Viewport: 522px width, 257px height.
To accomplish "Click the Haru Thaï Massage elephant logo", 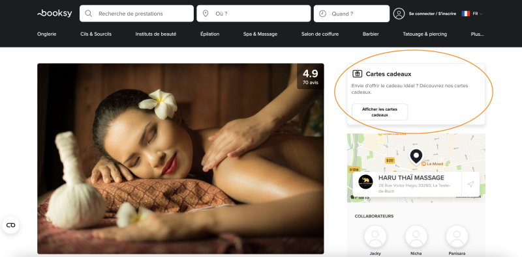I will pos(365,182).
